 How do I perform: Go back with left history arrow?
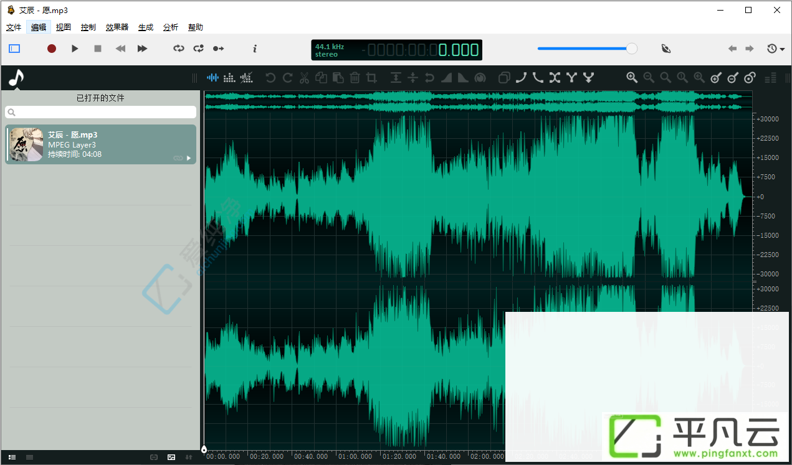point(733,49)
